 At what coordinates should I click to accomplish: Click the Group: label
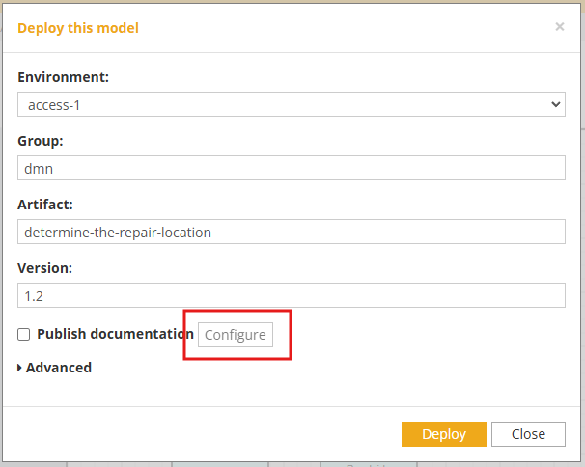coord(41,141)
